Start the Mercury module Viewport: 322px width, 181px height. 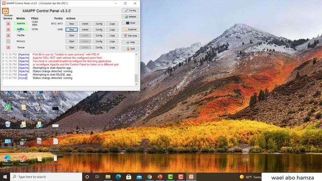click(x=71, y=41)
